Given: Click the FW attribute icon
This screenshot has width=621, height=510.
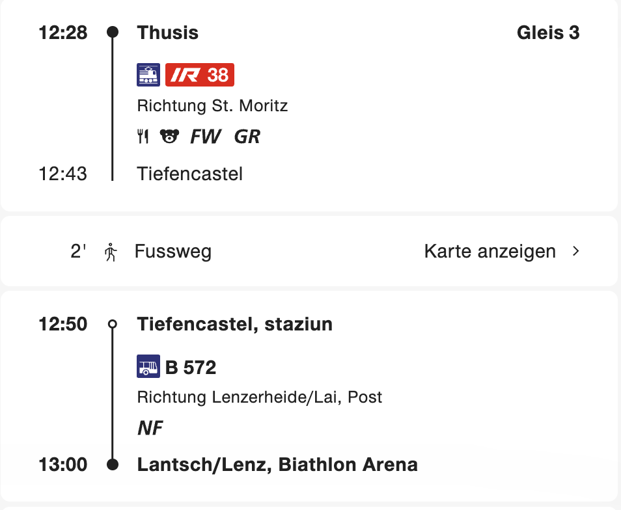Looking at the screenshot, I should [x=205, y=137].
